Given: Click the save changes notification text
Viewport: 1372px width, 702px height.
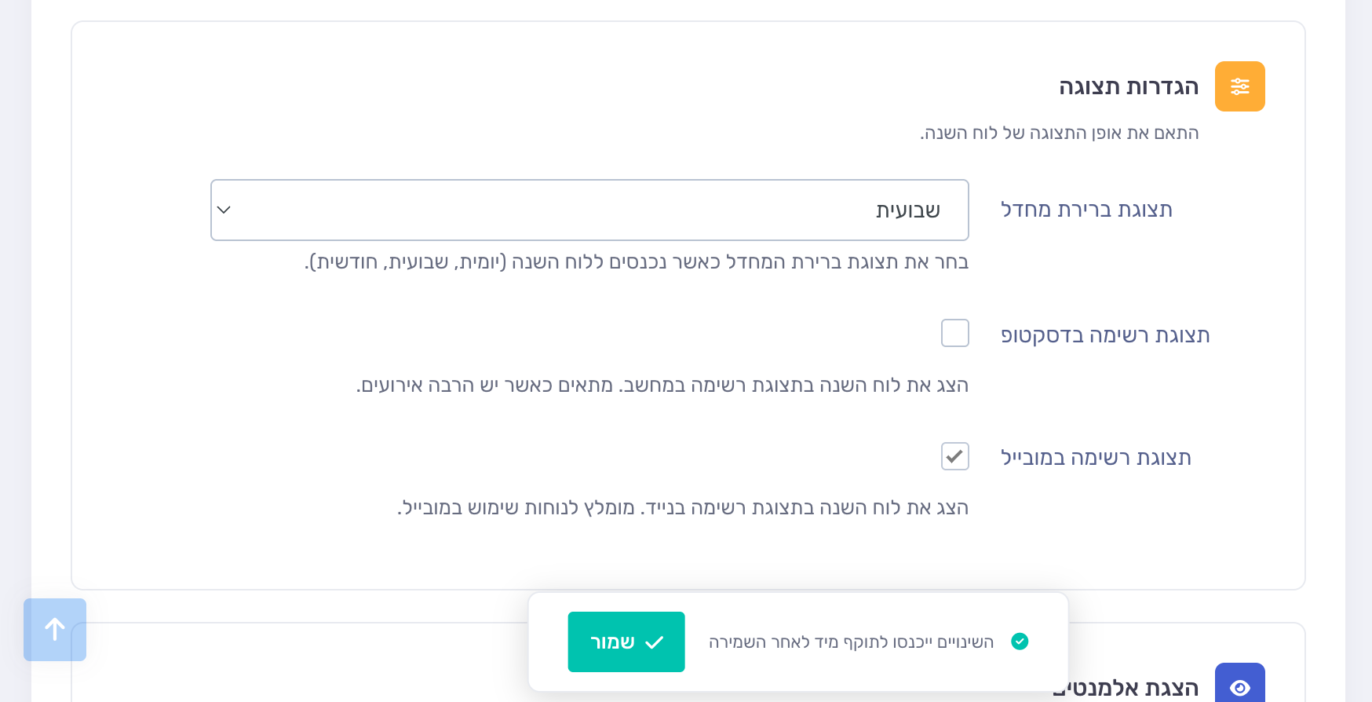Looking at the screenshot, I should [x=851, y=642].
